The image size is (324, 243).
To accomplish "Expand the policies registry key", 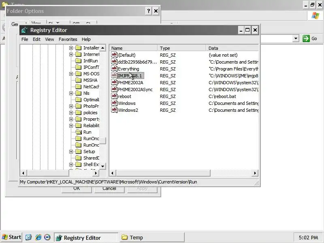I will coord(71,113).
